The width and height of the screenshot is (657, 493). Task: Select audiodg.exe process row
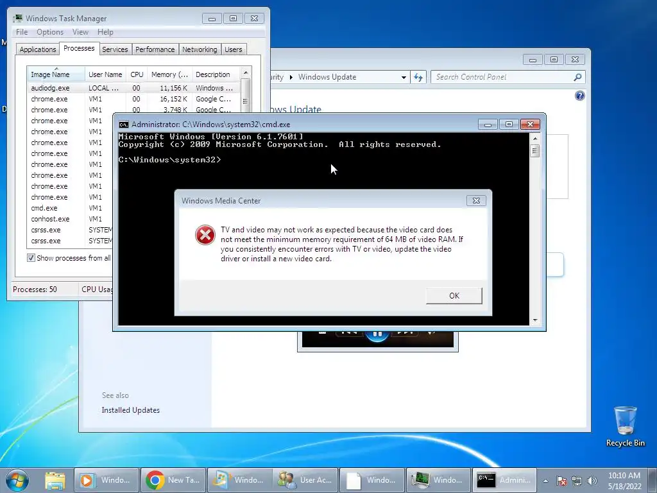[133, 88]
